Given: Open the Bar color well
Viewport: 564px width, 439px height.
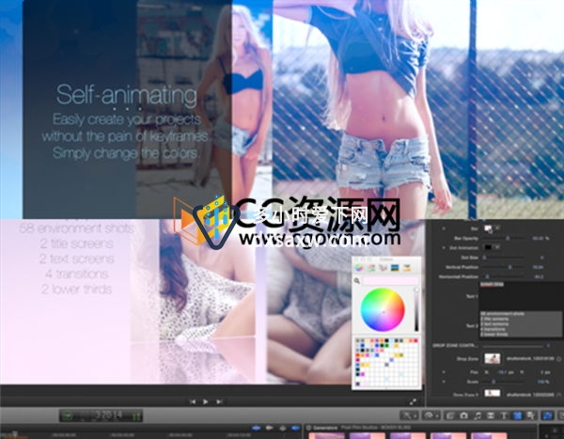Looking at the screenshot, I should tap(488, 228).
